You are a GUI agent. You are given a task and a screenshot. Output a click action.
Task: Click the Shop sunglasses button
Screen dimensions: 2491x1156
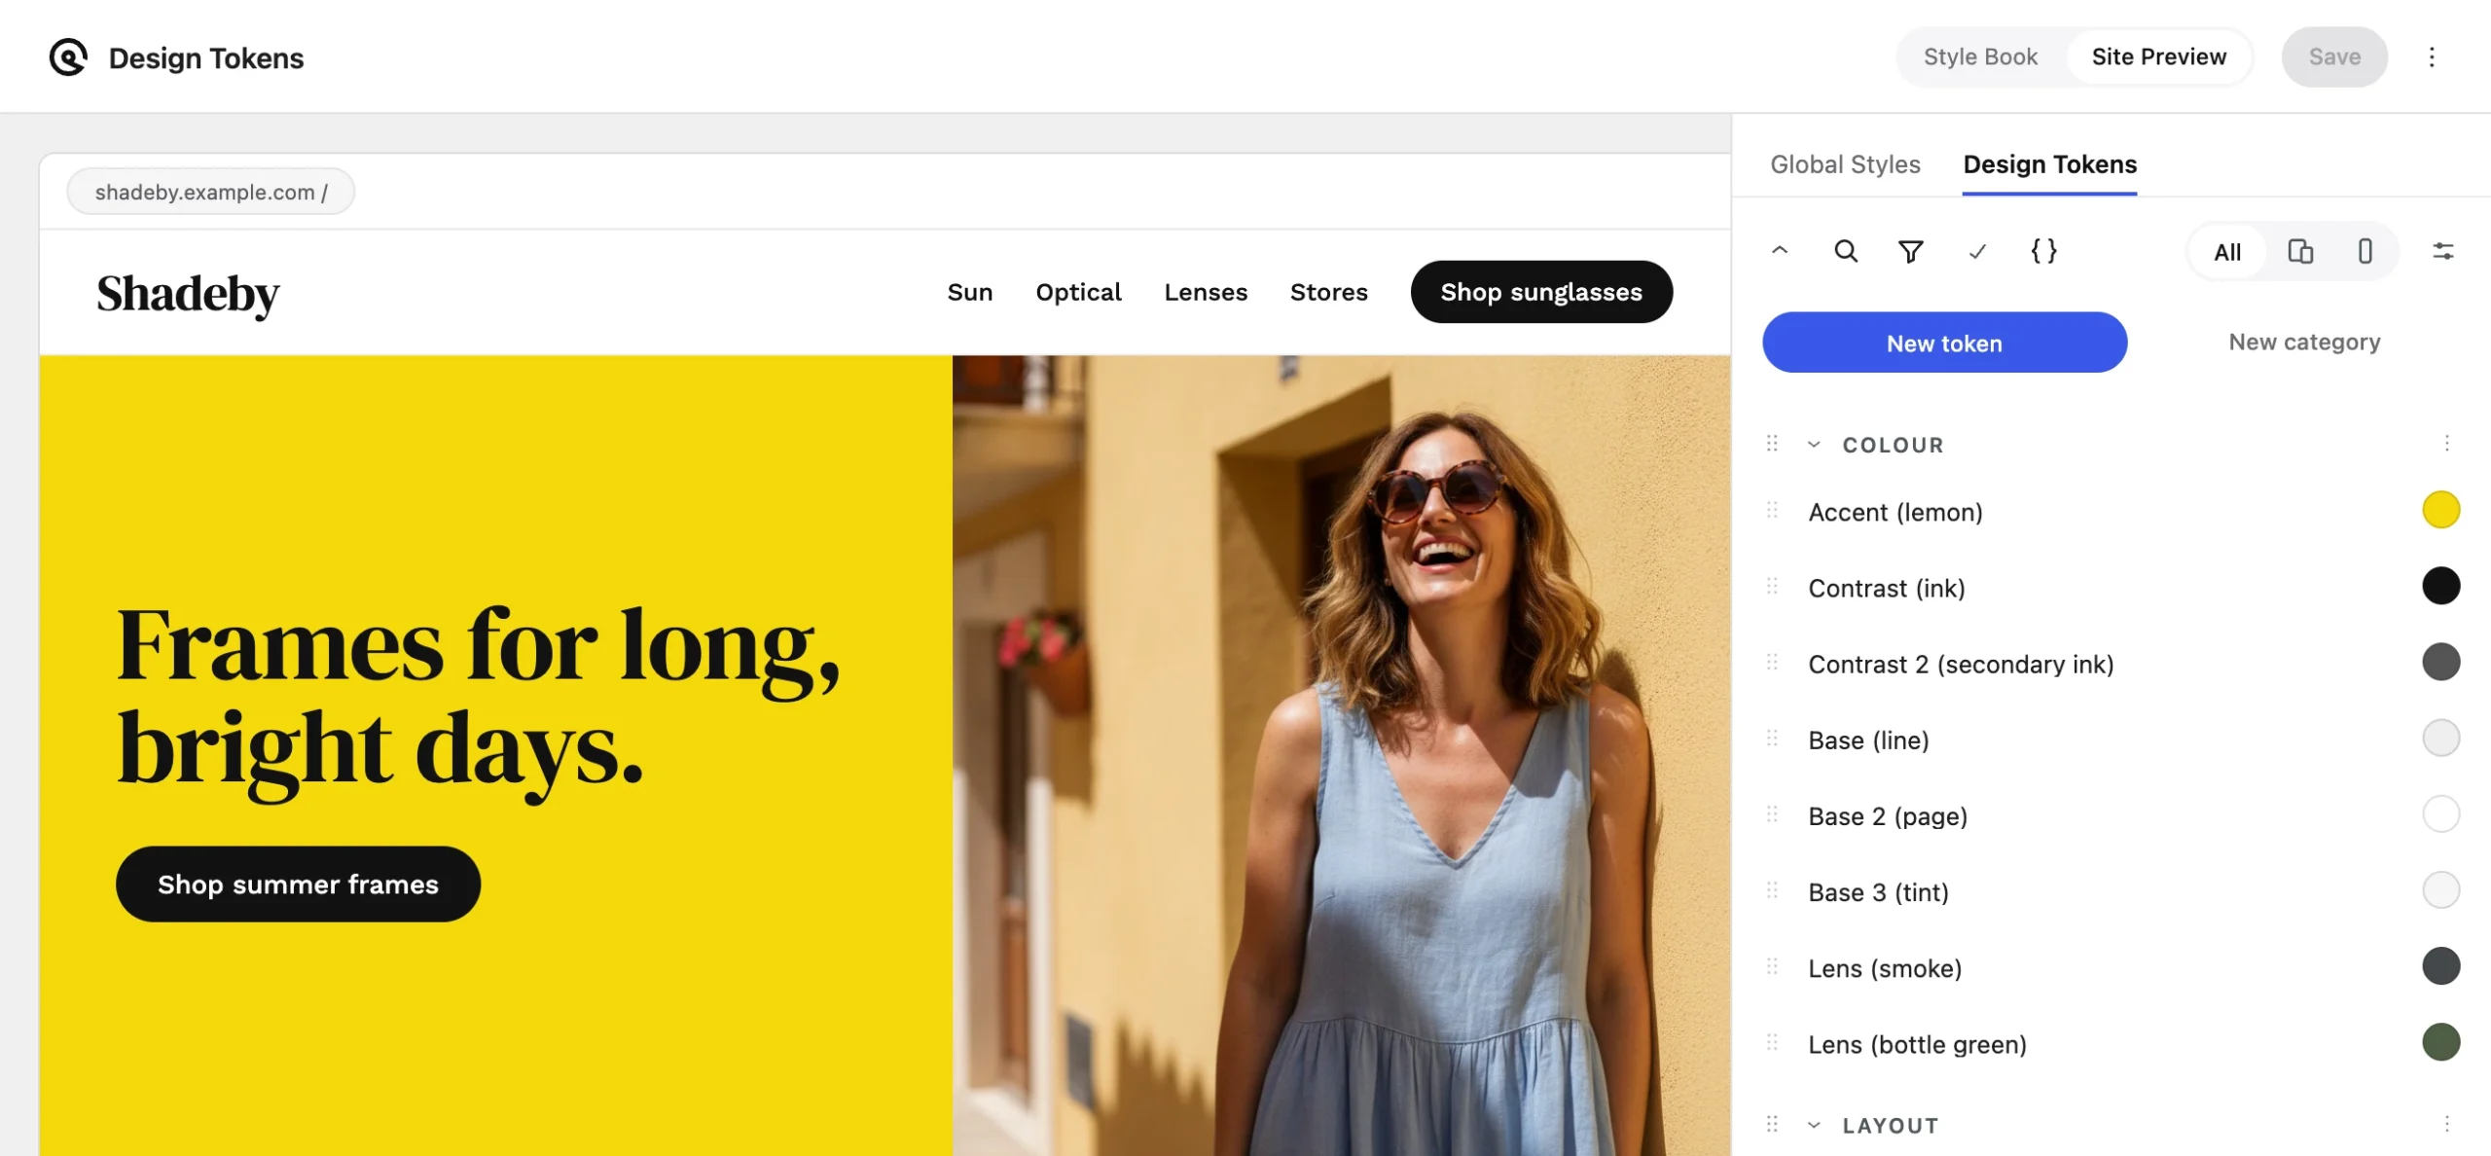click(x=1541, y=292)
